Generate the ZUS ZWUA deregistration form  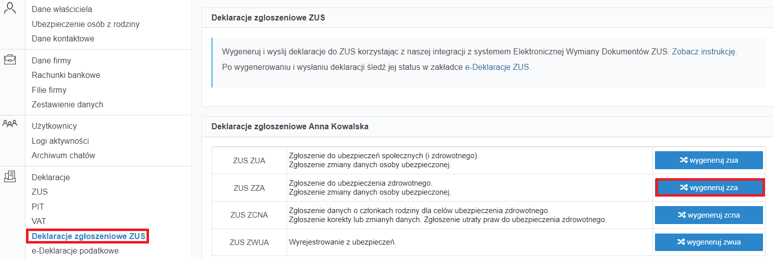(x=708, y=242)
